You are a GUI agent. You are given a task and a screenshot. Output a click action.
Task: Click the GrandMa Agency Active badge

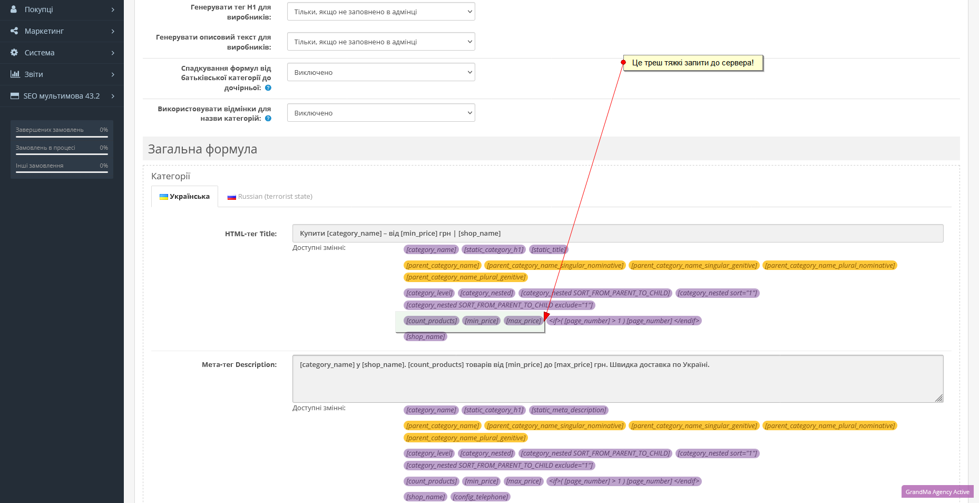tap(937, 492)
